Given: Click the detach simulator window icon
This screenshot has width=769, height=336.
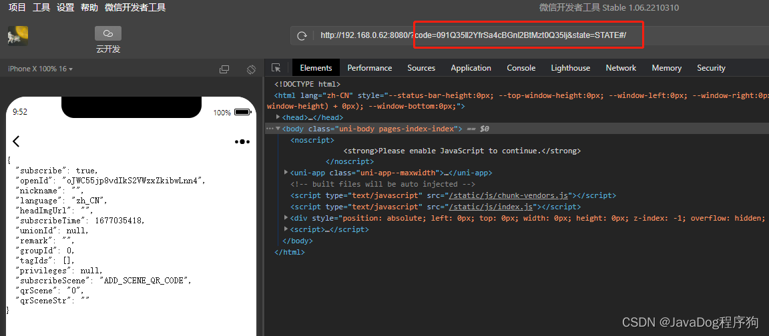Looking at the screenshot, I should [x=224, y=69].
